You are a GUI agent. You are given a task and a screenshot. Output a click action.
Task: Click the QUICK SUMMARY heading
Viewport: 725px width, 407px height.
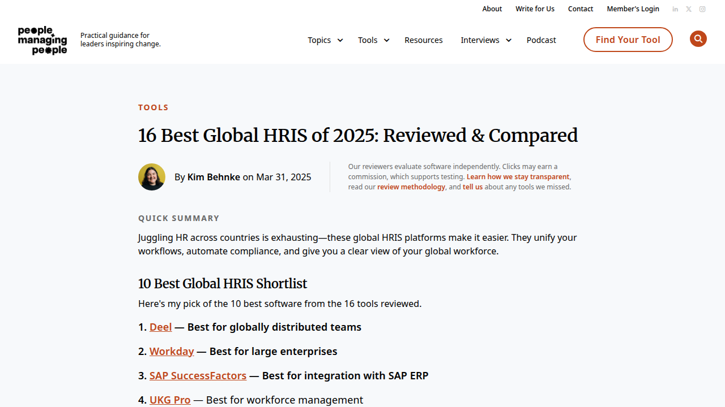179,218
